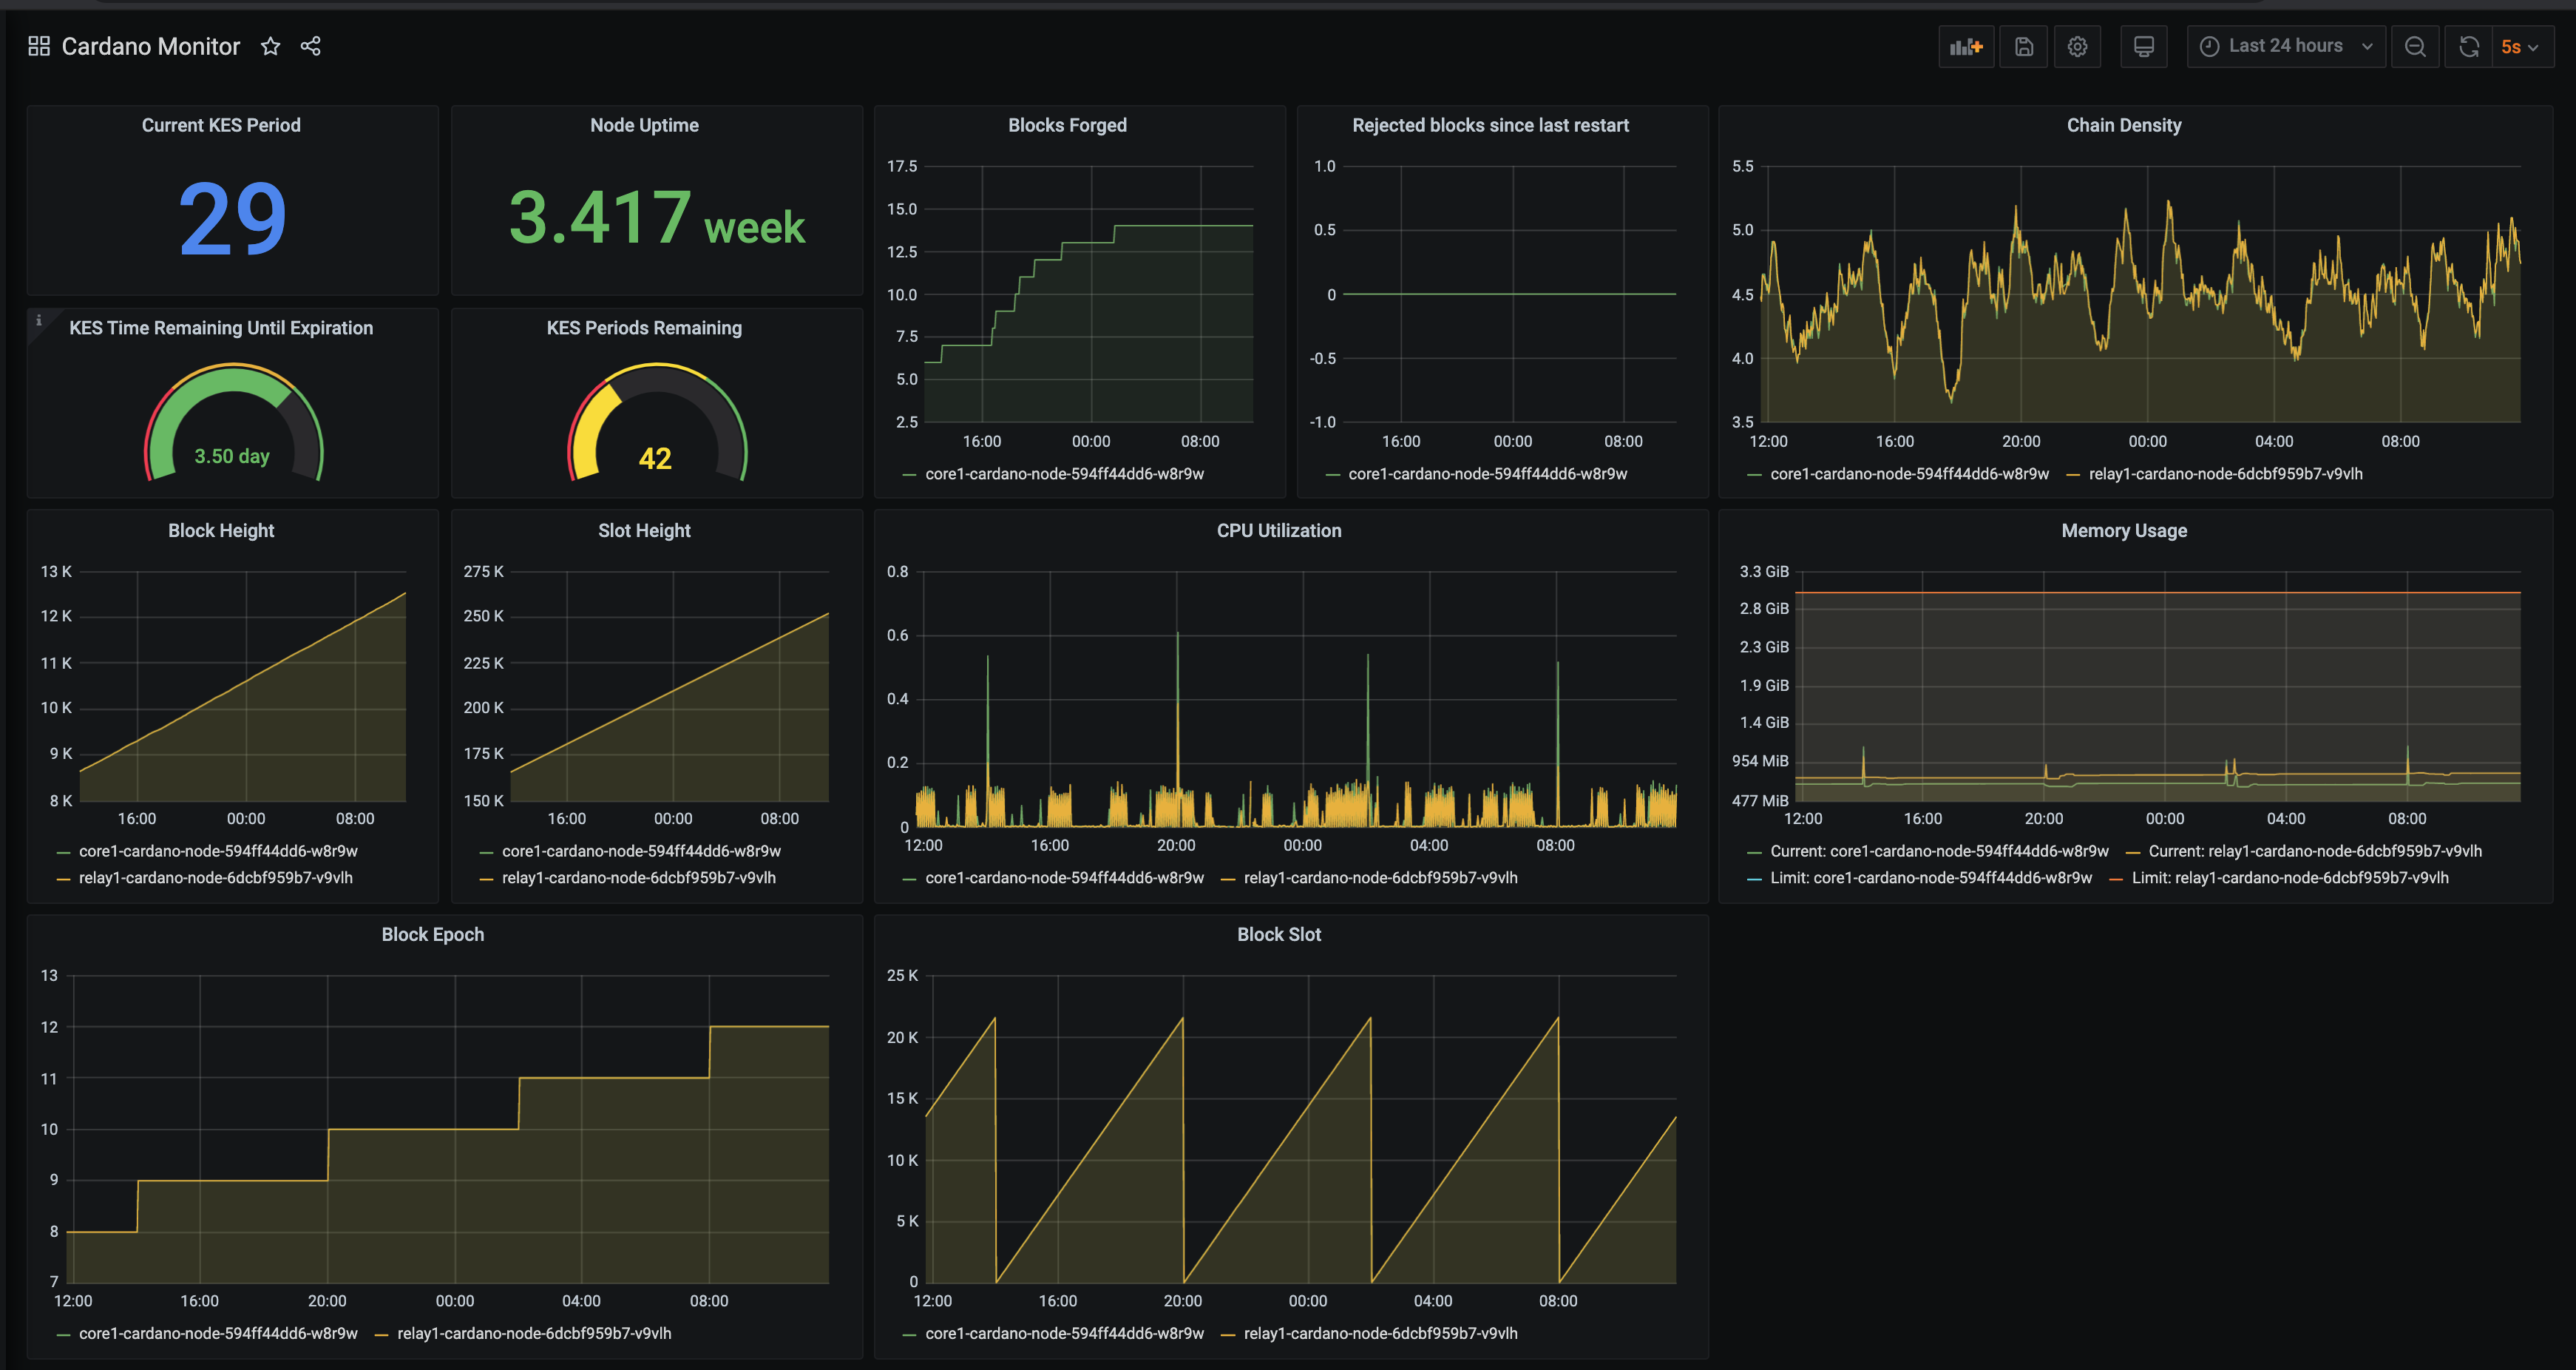The image size is (2576, 1370).
Task: Refresh the dashboard now
Action: [2469, 47]
